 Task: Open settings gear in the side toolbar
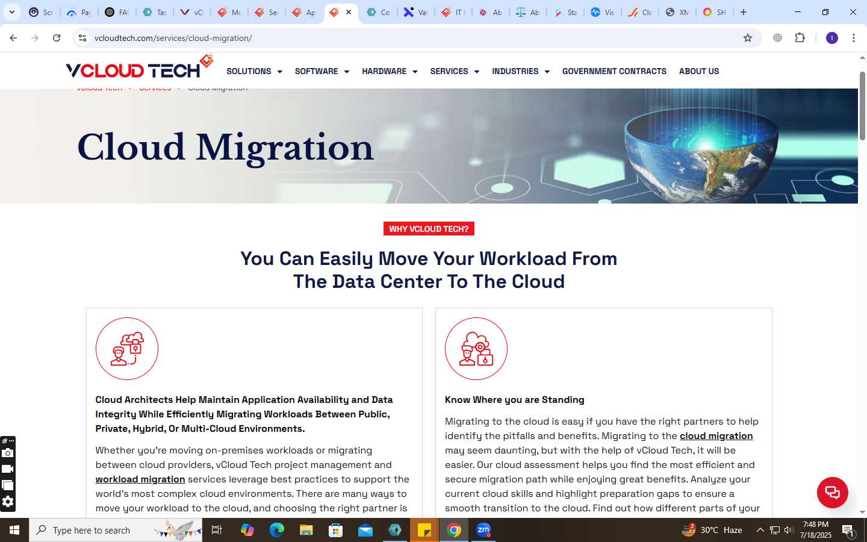click(x=8, y=502)
